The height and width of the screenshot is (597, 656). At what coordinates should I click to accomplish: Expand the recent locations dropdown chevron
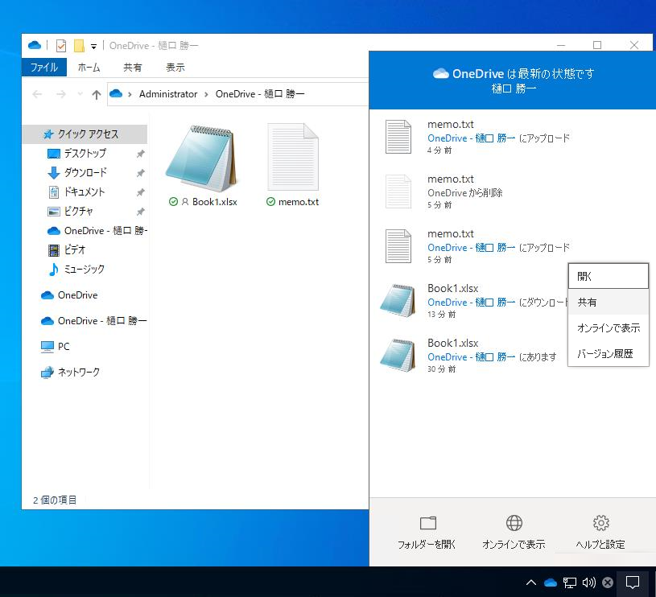pos(80,94)
